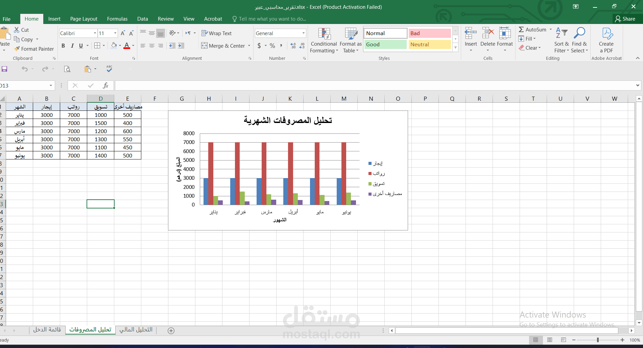Click the Decrease Decimal icon

tap(302, 46)
